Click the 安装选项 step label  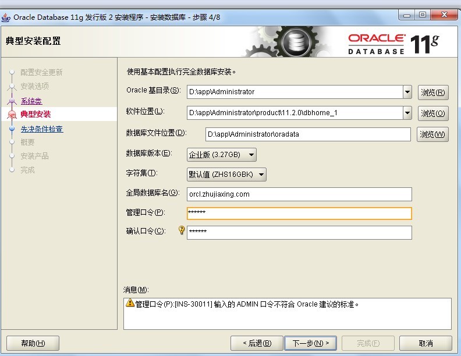[35, 86]
